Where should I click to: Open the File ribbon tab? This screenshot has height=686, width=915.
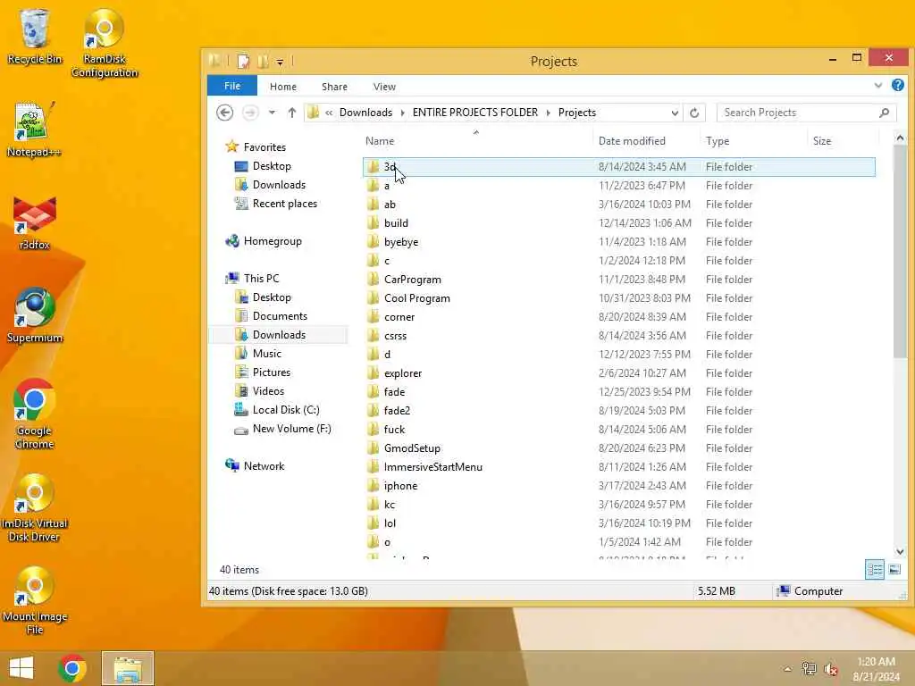click(232, 86)
